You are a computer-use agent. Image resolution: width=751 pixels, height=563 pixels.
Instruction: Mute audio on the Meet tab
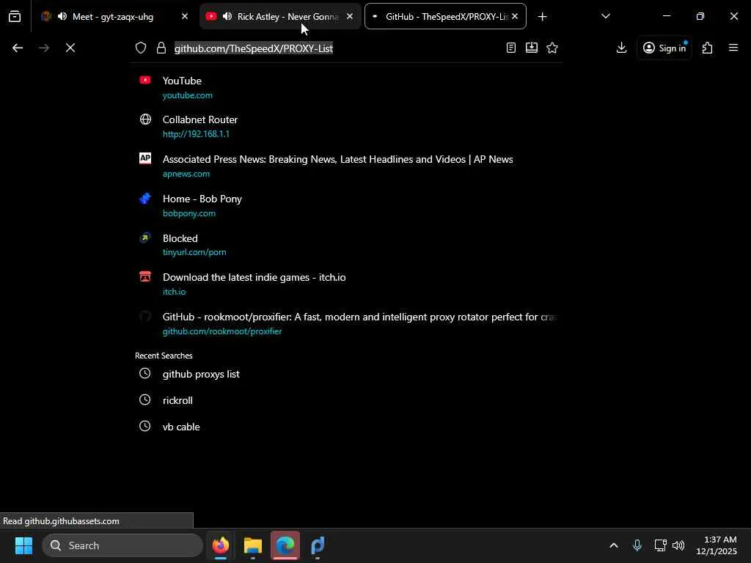pyautogui.click(x=62, y=17)
